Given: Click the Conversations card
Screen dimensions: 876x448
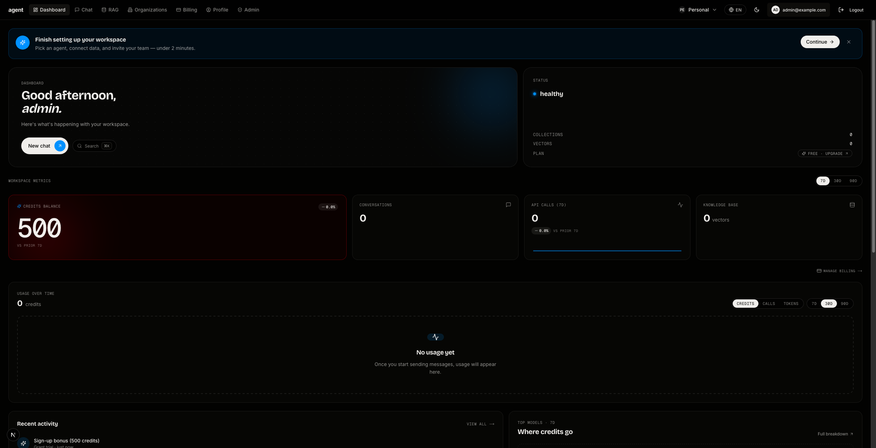Looking at the screenshot, I should [435, 227].
